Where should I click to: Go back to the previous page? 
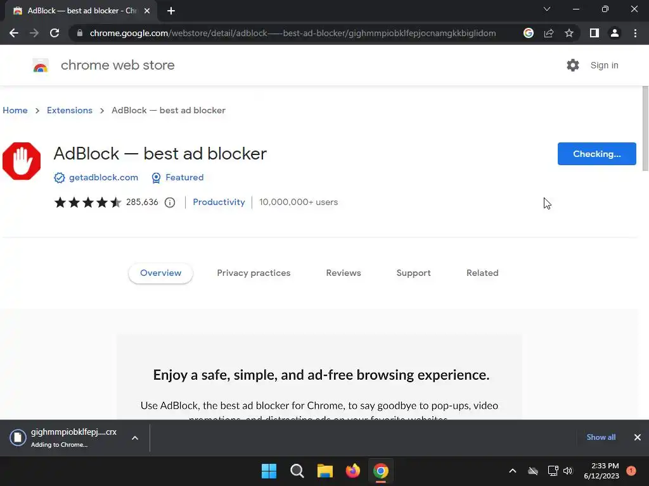[14, 33]
